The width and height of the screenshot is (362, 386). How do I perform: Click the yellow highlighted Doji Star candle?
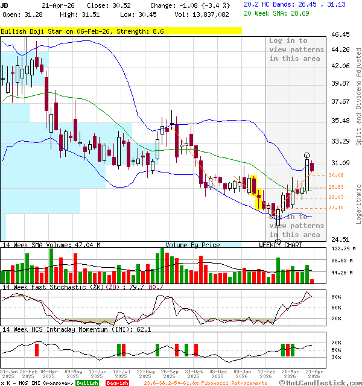click(x=253, y=185)
